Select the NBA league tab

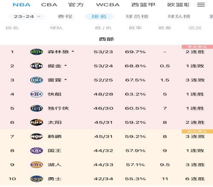(22, 5)
